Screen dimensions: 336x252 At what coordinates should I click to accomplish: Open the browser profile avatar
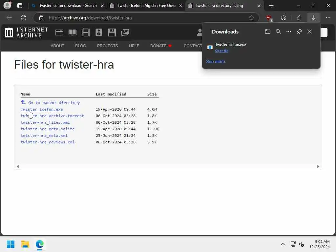pyautogui.click(x=7, y=5)
